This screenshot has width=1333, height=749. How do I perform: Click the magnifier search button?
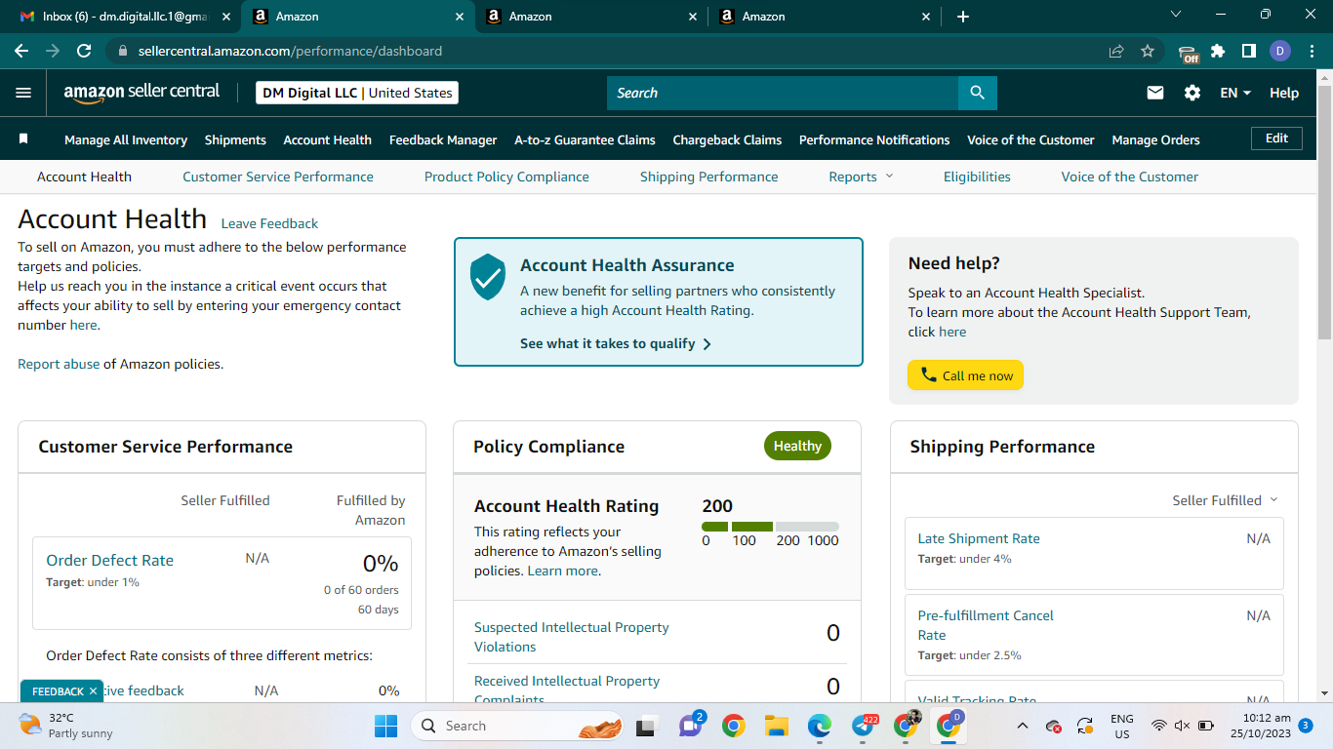pyautogui.click(x=977, y=93)
